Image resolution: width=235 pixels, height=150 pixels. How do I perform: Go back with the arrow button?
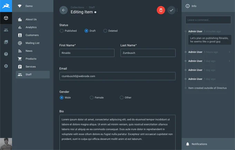coord(64,10)
